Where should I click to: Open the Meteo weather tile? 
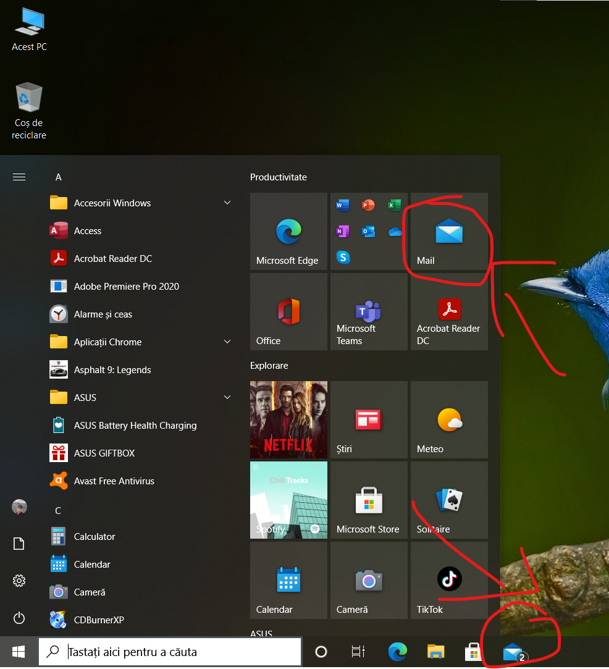[x=449, y=420]
